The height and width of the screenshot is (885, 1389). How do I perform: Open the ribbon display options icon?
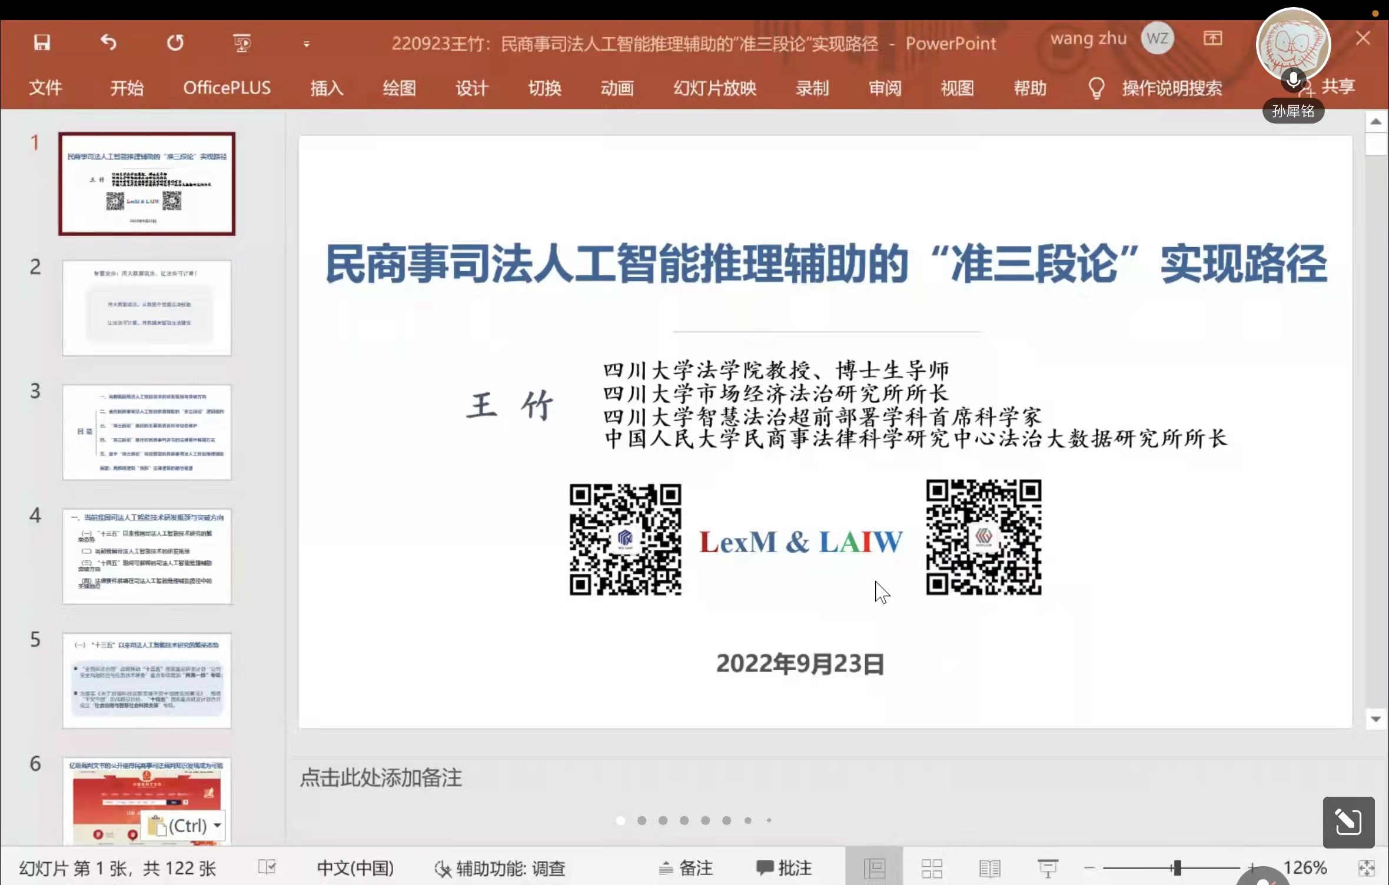point(1212,39)
